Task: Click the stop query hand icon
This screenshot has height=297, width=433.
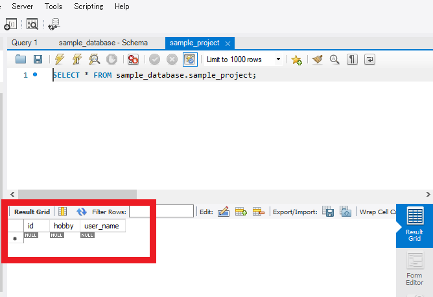Action: (x=111, y=59)
